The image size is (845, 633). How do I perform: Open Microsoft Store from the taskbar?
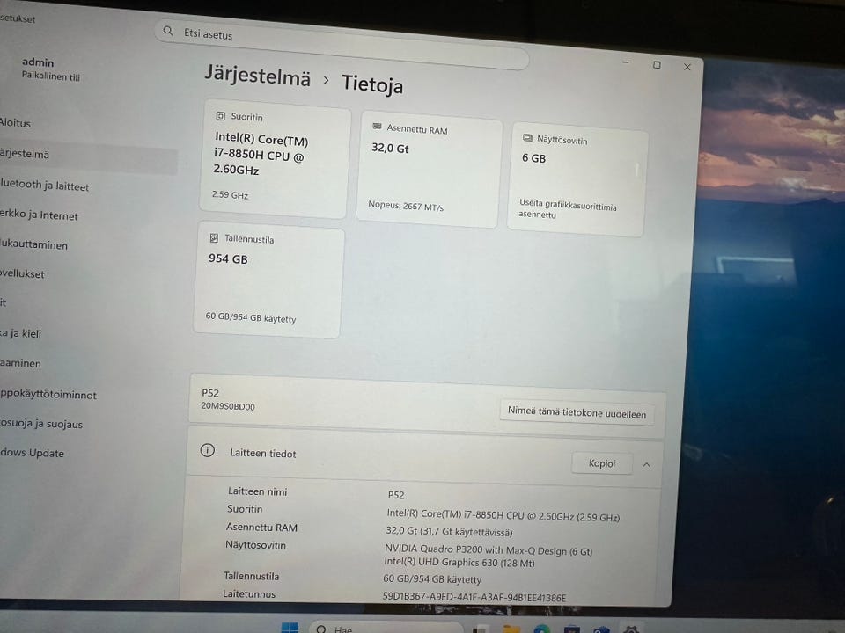click(x=572, y=629)
